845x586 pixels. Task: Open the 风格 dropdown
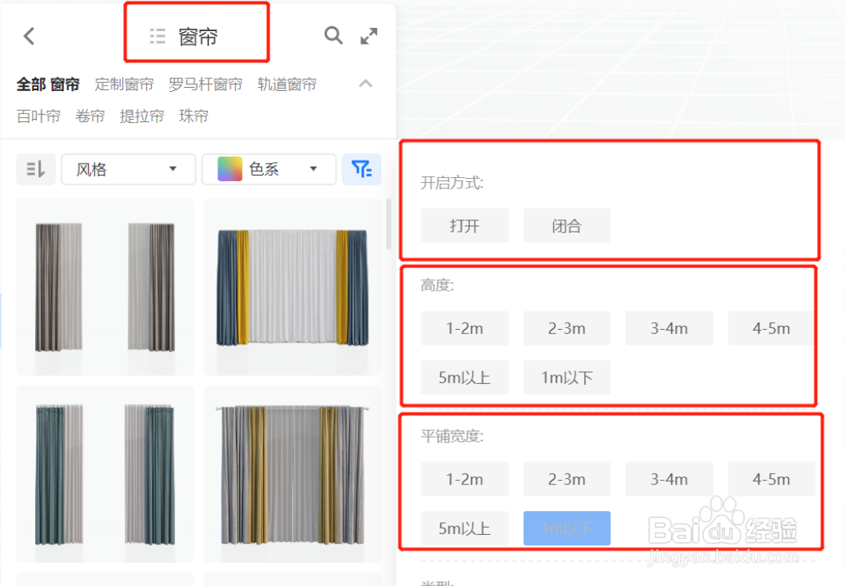click(128, 169)
